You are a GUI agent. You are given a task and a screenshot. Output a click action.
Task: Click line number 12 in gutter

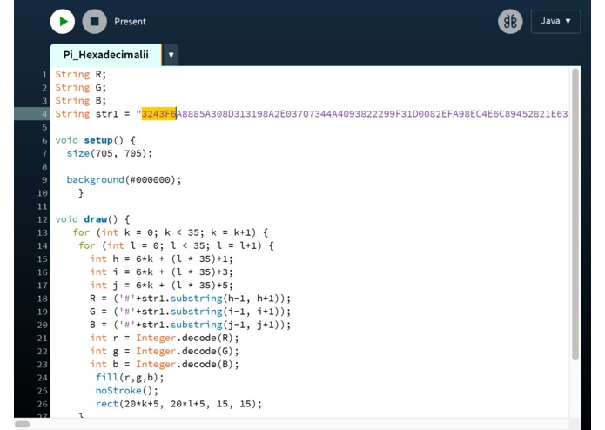point(43,220)
